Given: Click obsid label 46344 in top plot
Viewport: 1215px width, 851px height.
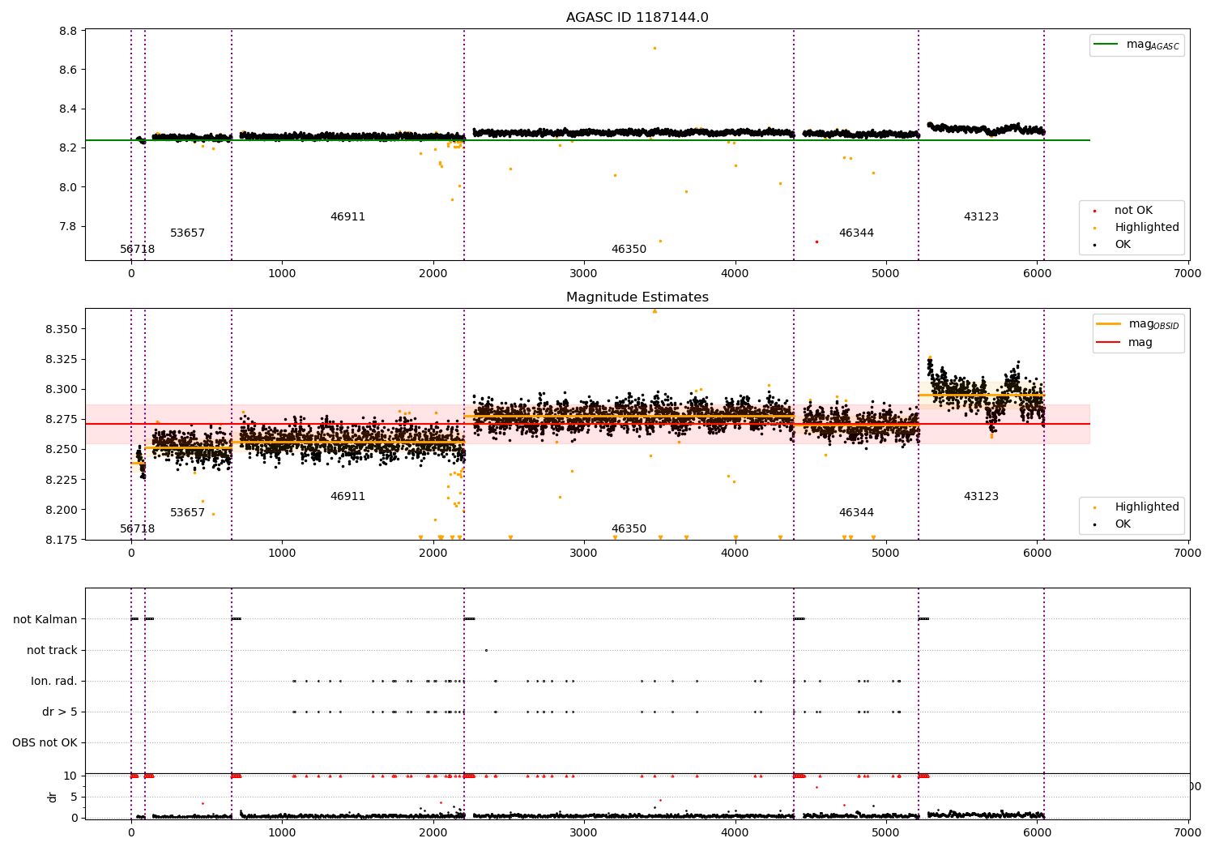Looking at the screenshot, I should click(x=856, y=233).
